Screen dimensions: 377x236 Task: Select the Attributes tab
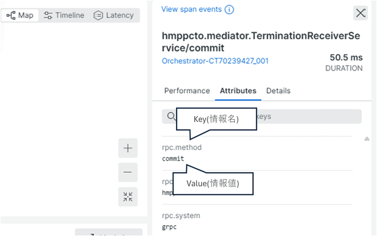pyautogui.click(x=238, y=91)
